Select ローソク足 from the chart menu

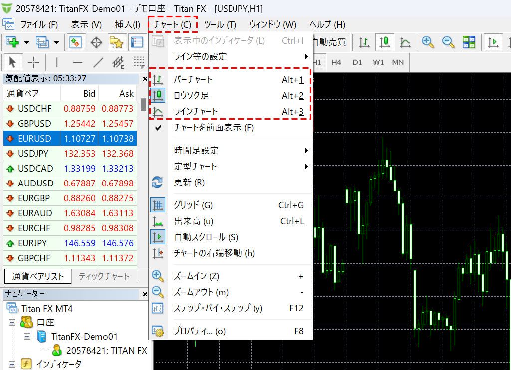pyautogui.click(x=191, y=96)
